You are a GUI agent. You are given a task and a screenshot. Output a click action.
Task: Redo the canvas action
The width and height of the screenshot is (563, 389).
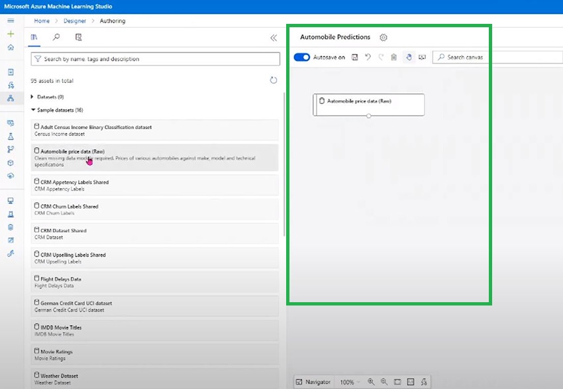point(381,57)
